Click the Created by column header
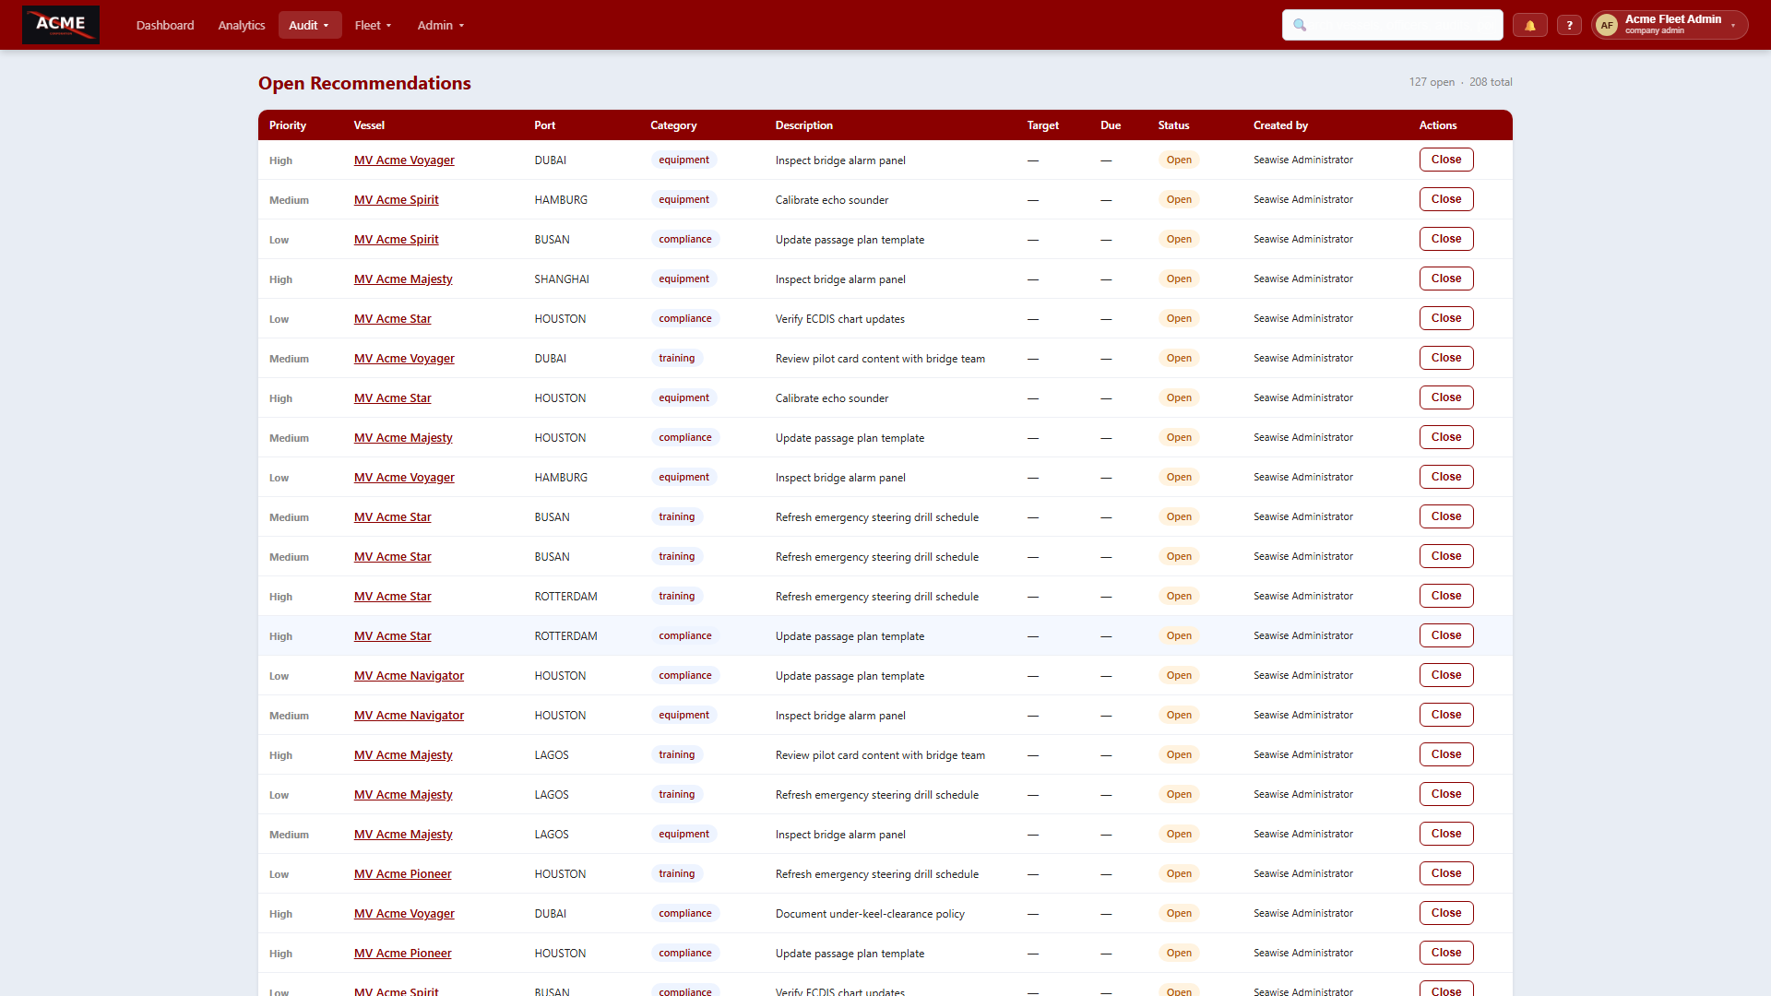Viewport: 1771px width, 996px height. click(1280, 125)
